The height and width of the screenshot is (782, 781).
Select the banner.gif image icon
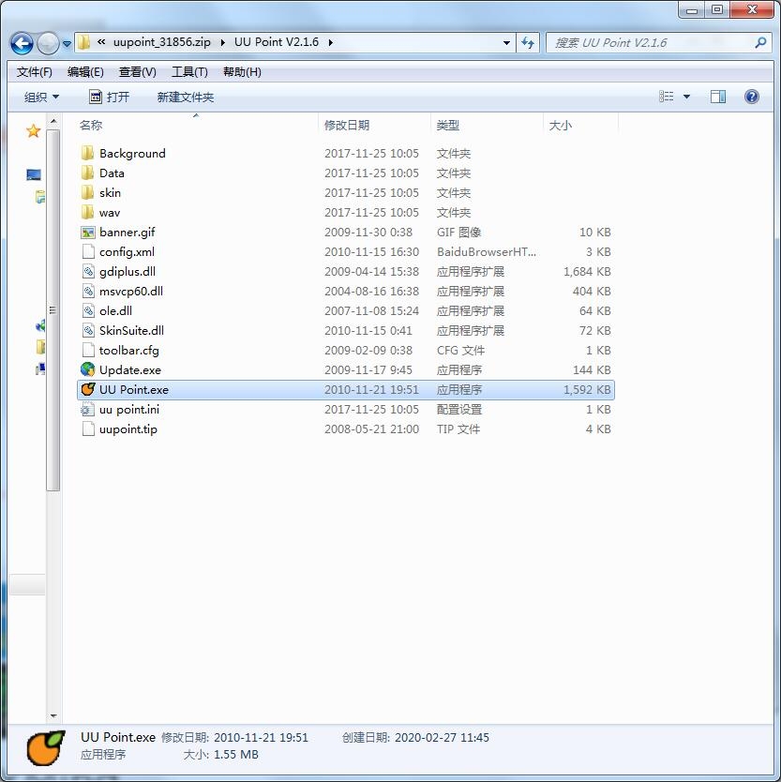(88, 233)
